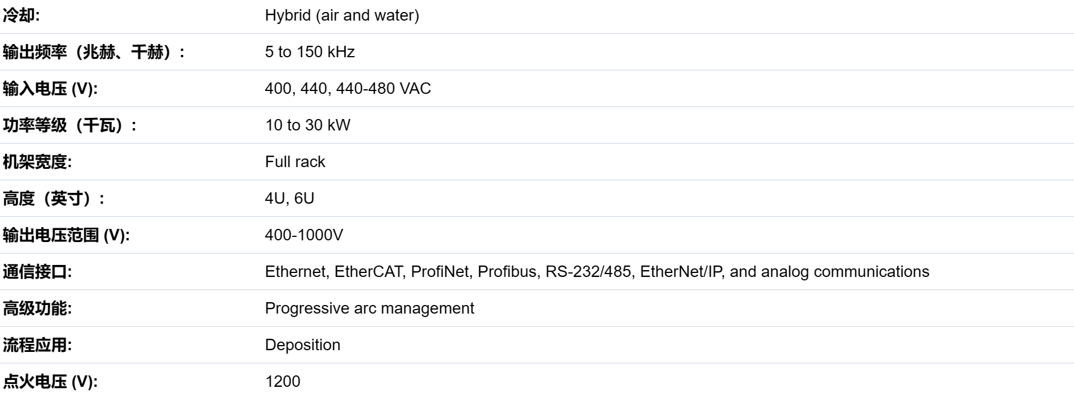Click the 功率等级（千瓦）label
1074x408 pixels.
point(70,126)
